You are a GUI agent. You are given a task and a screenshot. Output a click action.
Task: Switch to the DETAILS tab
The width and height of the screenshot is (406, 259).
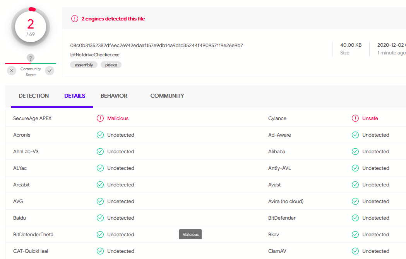coord(75,96)
